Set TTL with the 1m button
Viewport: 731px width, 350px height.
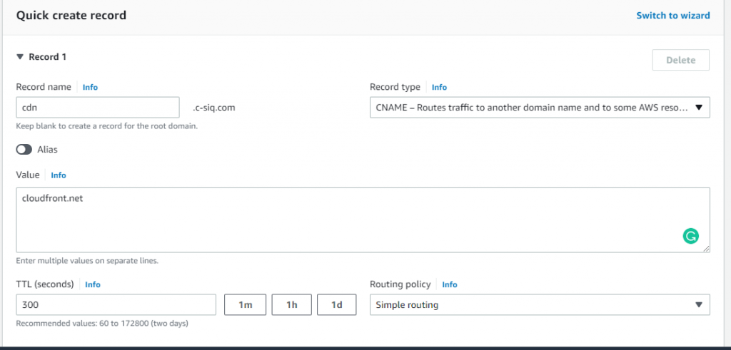246,305
